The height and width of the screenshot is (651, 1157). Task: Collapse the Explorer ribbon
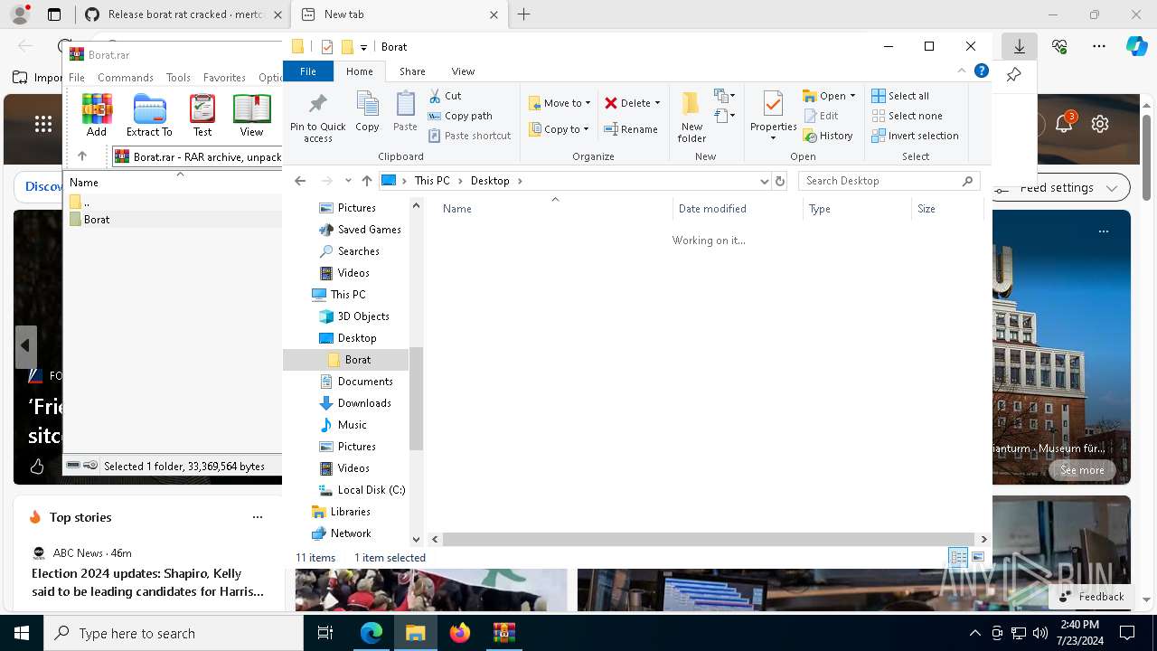[962, 71]
